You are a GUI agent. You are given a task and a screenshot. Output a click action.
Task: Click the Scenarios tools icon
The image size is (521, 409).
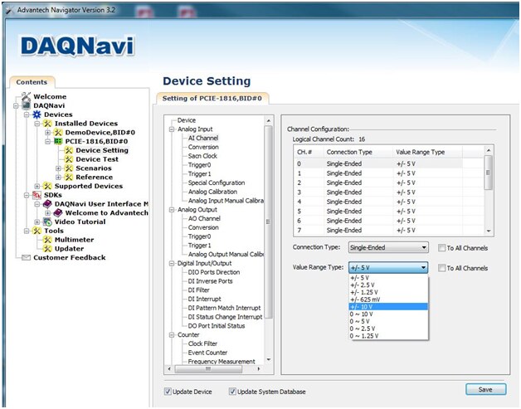[69, 168]
